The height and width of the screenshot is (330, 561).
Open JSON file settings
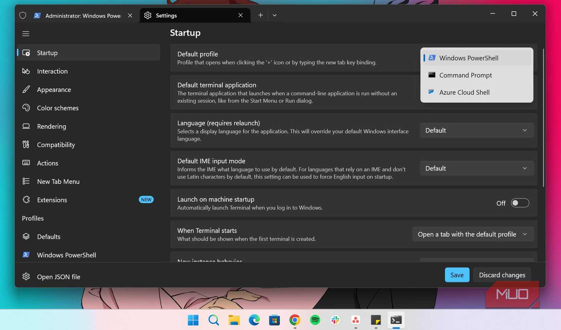coord(88,277)
